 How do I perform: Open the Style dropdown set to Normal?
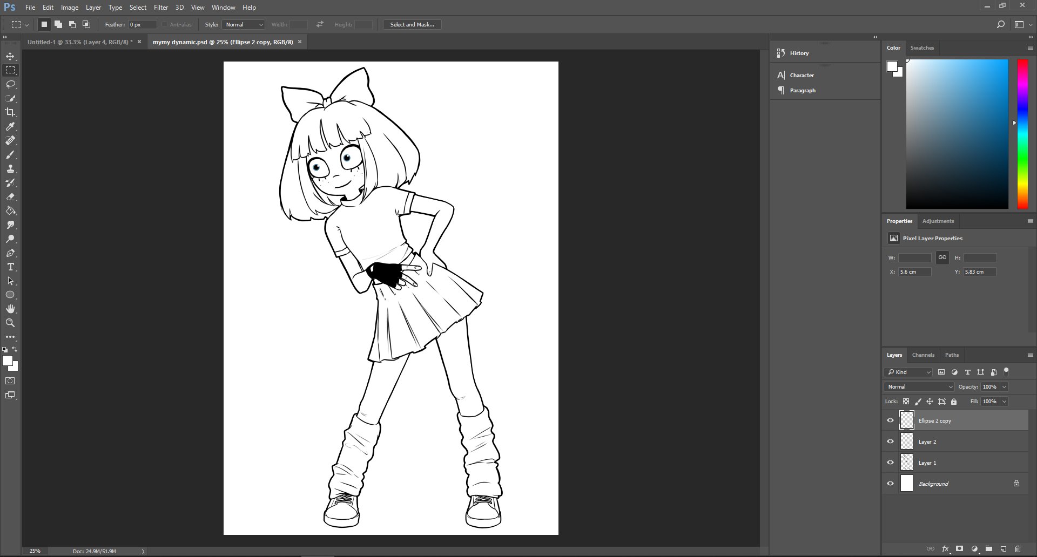click(x=244, y=25)
